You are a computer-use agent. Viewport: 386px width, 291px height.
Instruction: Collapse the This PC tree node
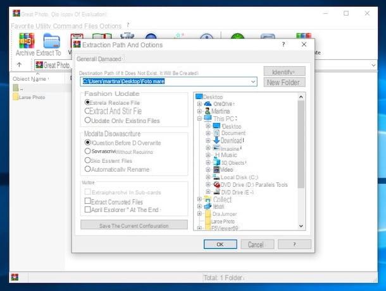tap(199, 119)
